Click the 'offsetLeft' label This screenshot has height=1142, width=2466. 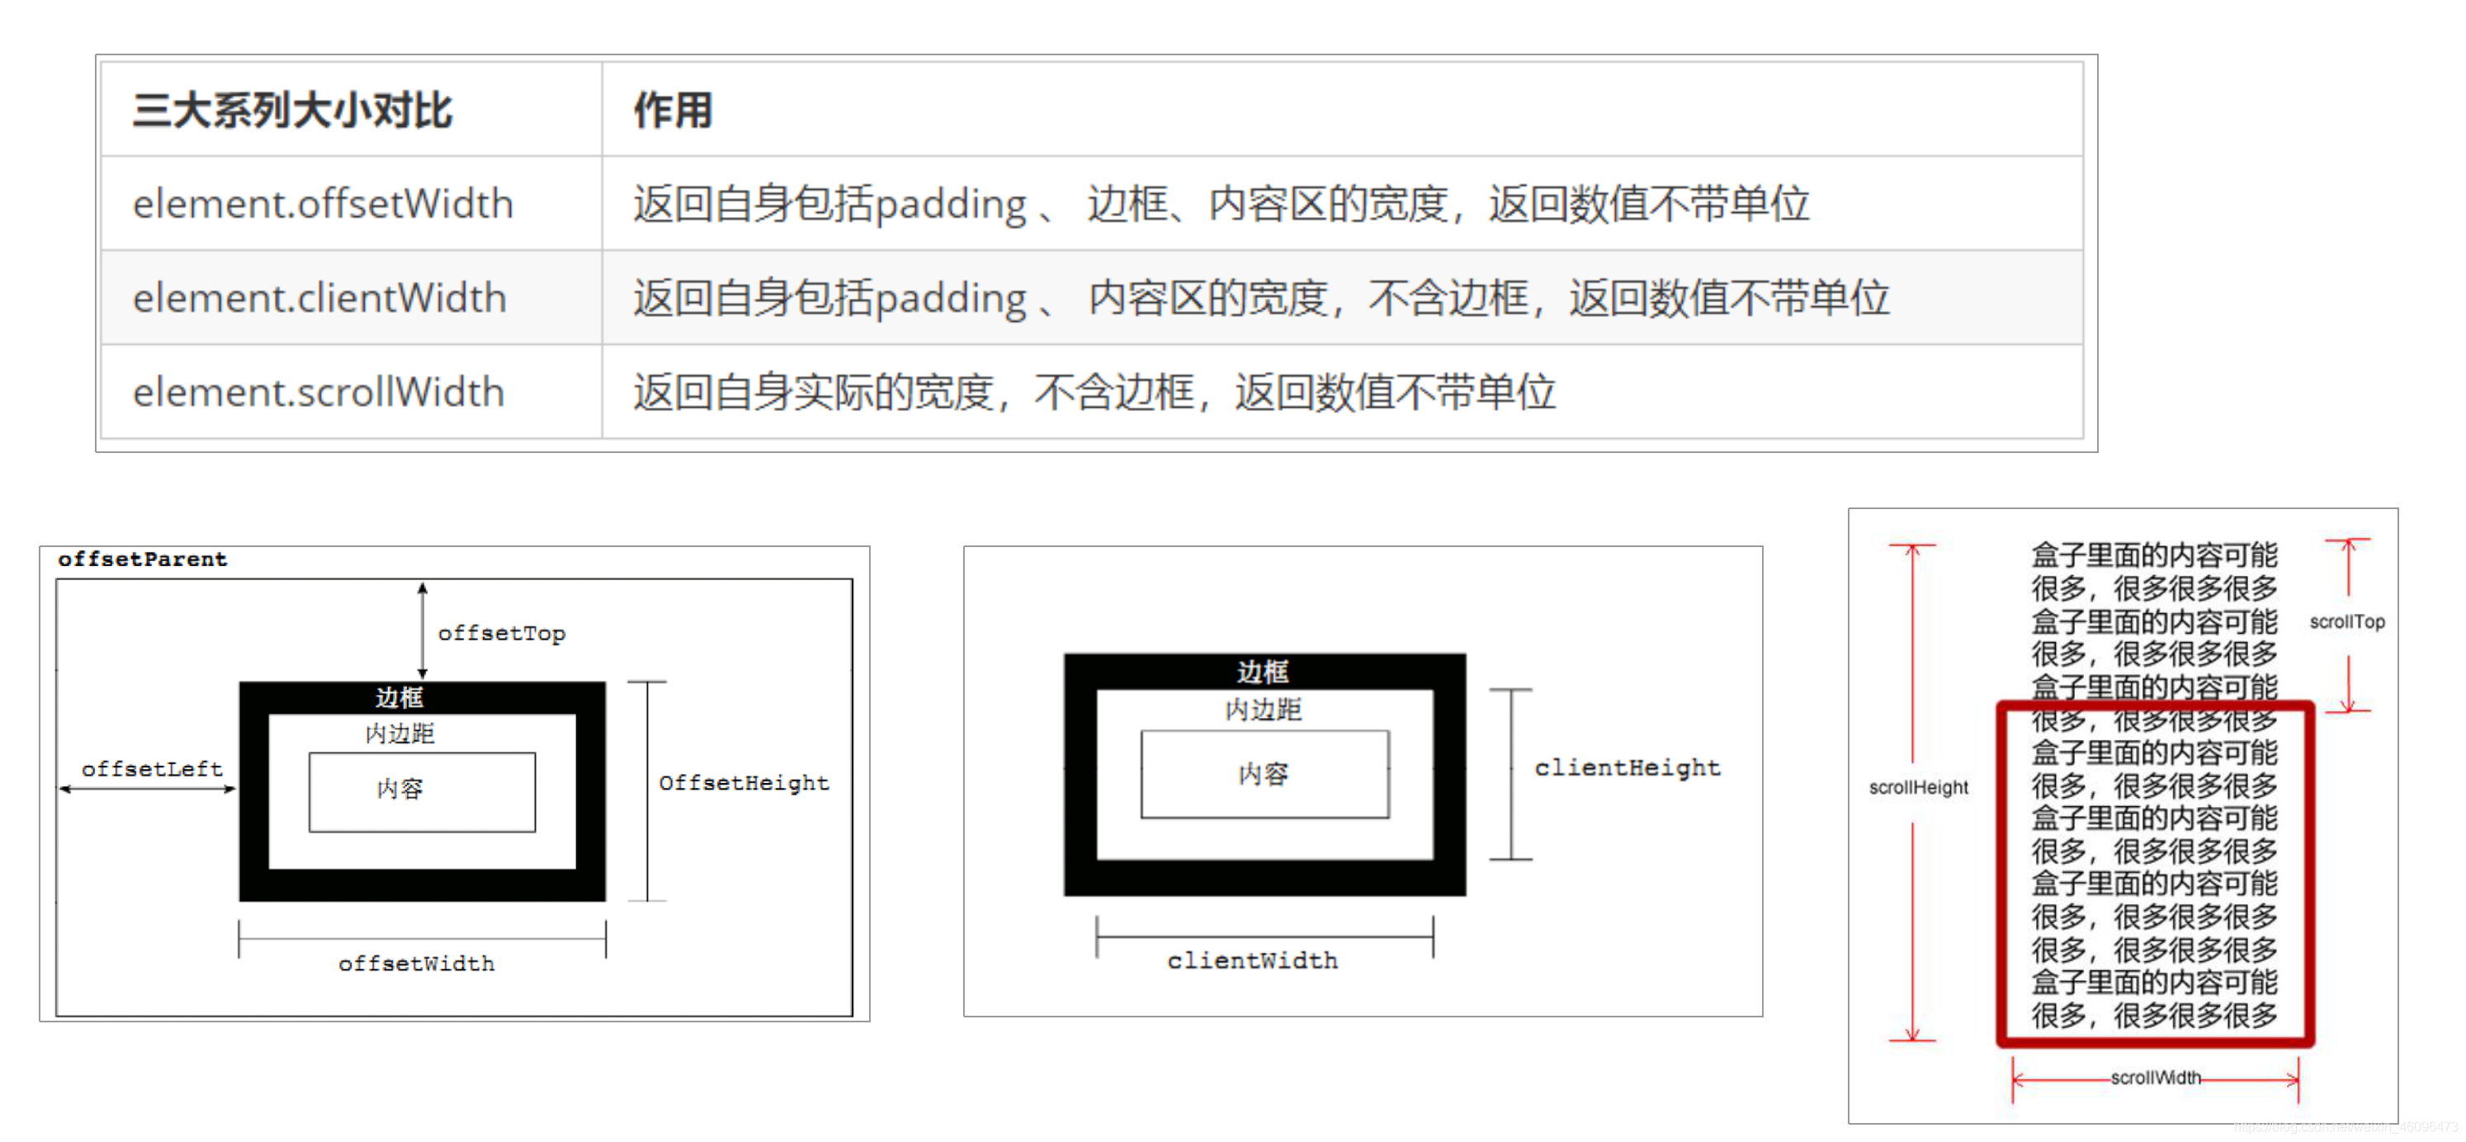pyautogui.click(x=151, y=769)
